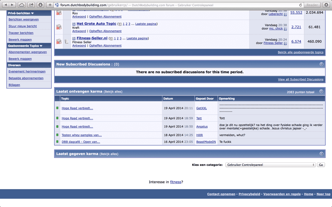Go to last post by mc. chick arrow
The width and height of the screenshot is (332, 207).
point(285,29)
